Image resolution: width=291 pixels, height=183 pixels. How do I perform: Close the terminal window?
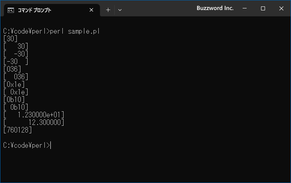tap(281, 8)
